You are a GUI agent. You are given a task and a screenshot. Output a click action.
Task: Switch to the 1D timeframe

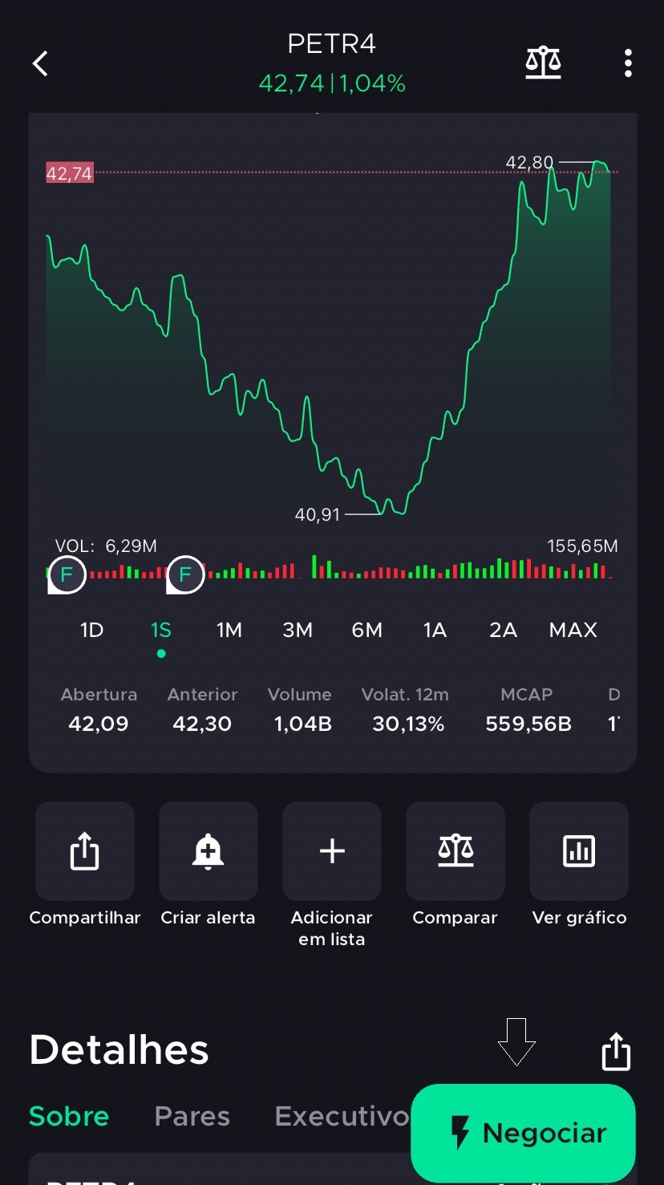[91, 630]
